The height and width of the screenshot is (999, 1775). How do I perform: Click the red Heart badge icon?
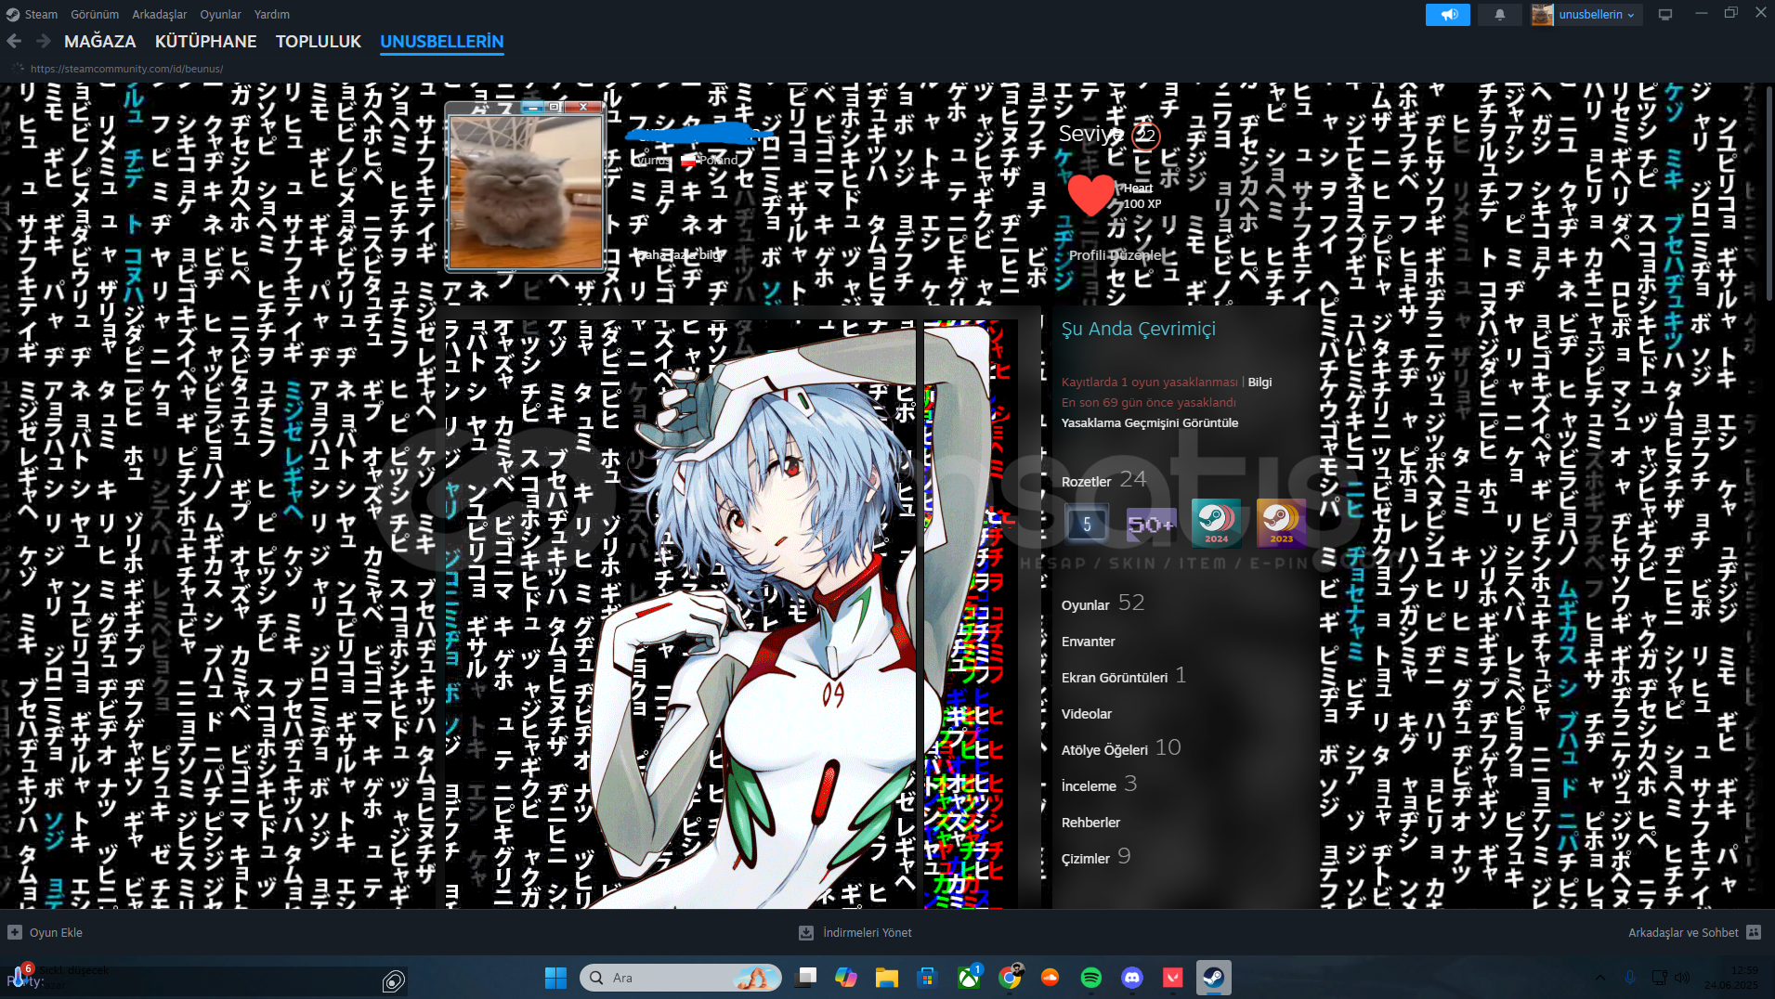tap(1091, 195)
